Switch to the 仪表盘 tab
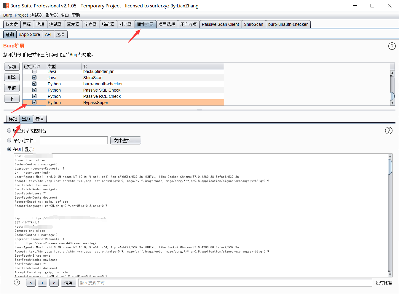 pyautogui.click(x=12, y=24)
